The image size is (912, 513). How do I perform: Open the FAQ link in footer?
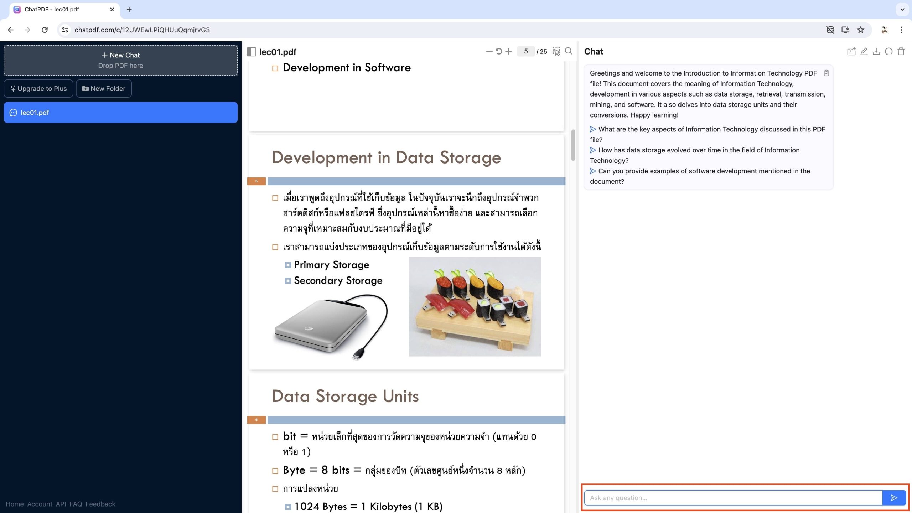pos(76,504)
